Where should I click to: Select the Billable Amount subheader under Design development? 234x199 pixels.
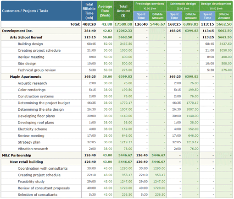(224, 16)
